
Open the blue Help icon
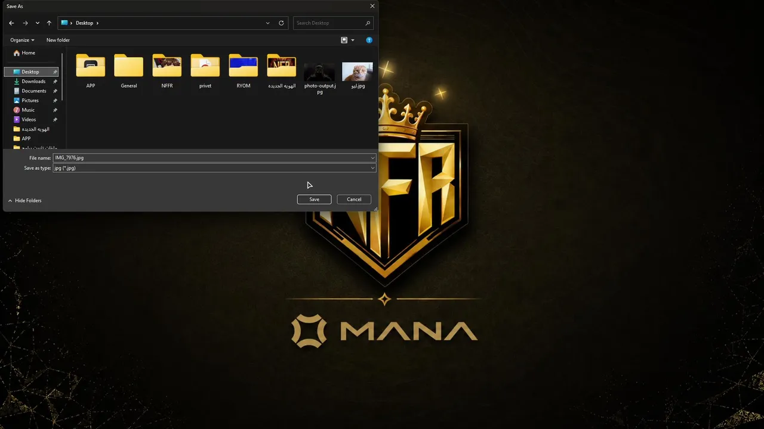pyautogui.click(x=369, y=40)
